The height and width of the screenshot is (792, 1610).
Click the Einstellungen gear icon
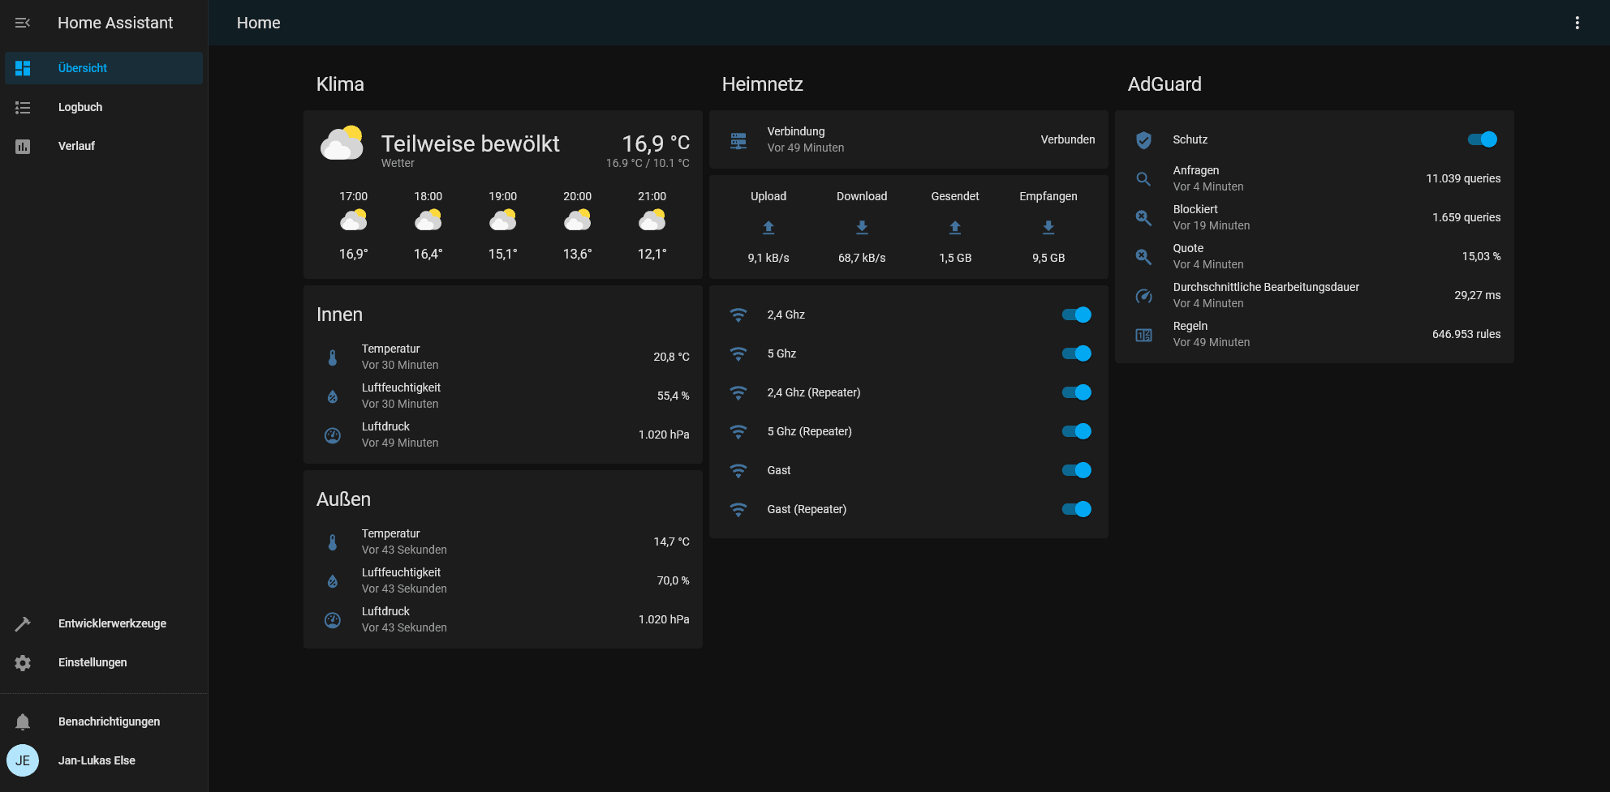click(23, 662)
